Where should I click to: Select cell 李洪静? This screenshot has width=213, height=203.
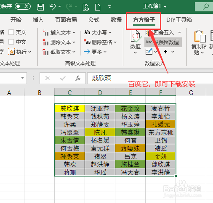click(161, 172)
